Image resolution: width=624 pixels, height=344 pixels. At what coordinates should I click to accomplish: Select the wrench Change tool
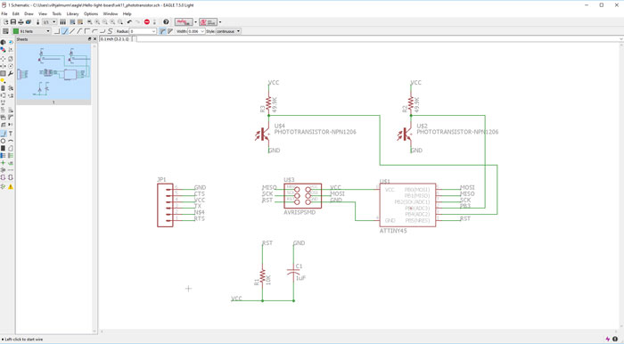click(x=11, y=74)
